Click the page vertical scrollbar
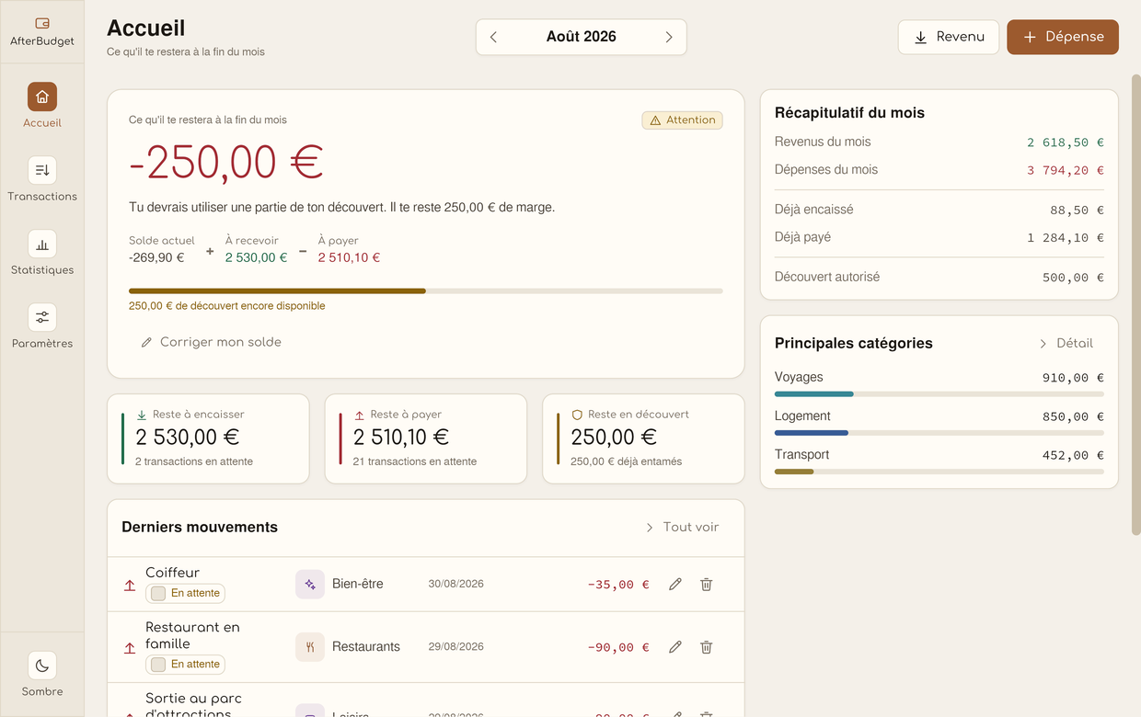Image resolution: width=1141 pixels, height=717 pixels. [x=1135, y=303]
